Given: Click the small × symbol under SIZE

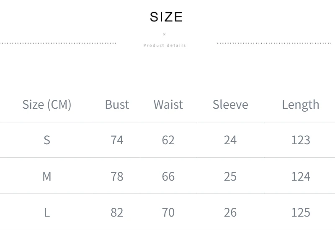Looking at the screenshot, I should pyautogui.click(x=164, y=34).
